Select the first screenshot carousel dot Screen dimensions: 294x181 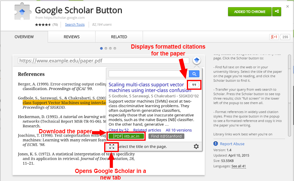coord(101,48)
